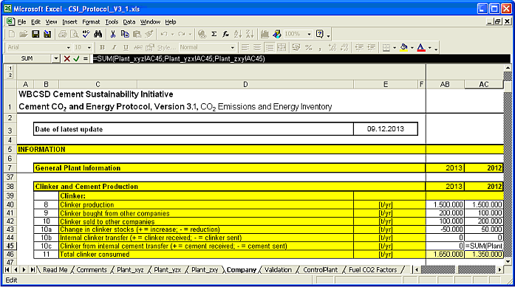Confirm the formula with green checkmark
This screenshot has width=515, height=287.
76,59
